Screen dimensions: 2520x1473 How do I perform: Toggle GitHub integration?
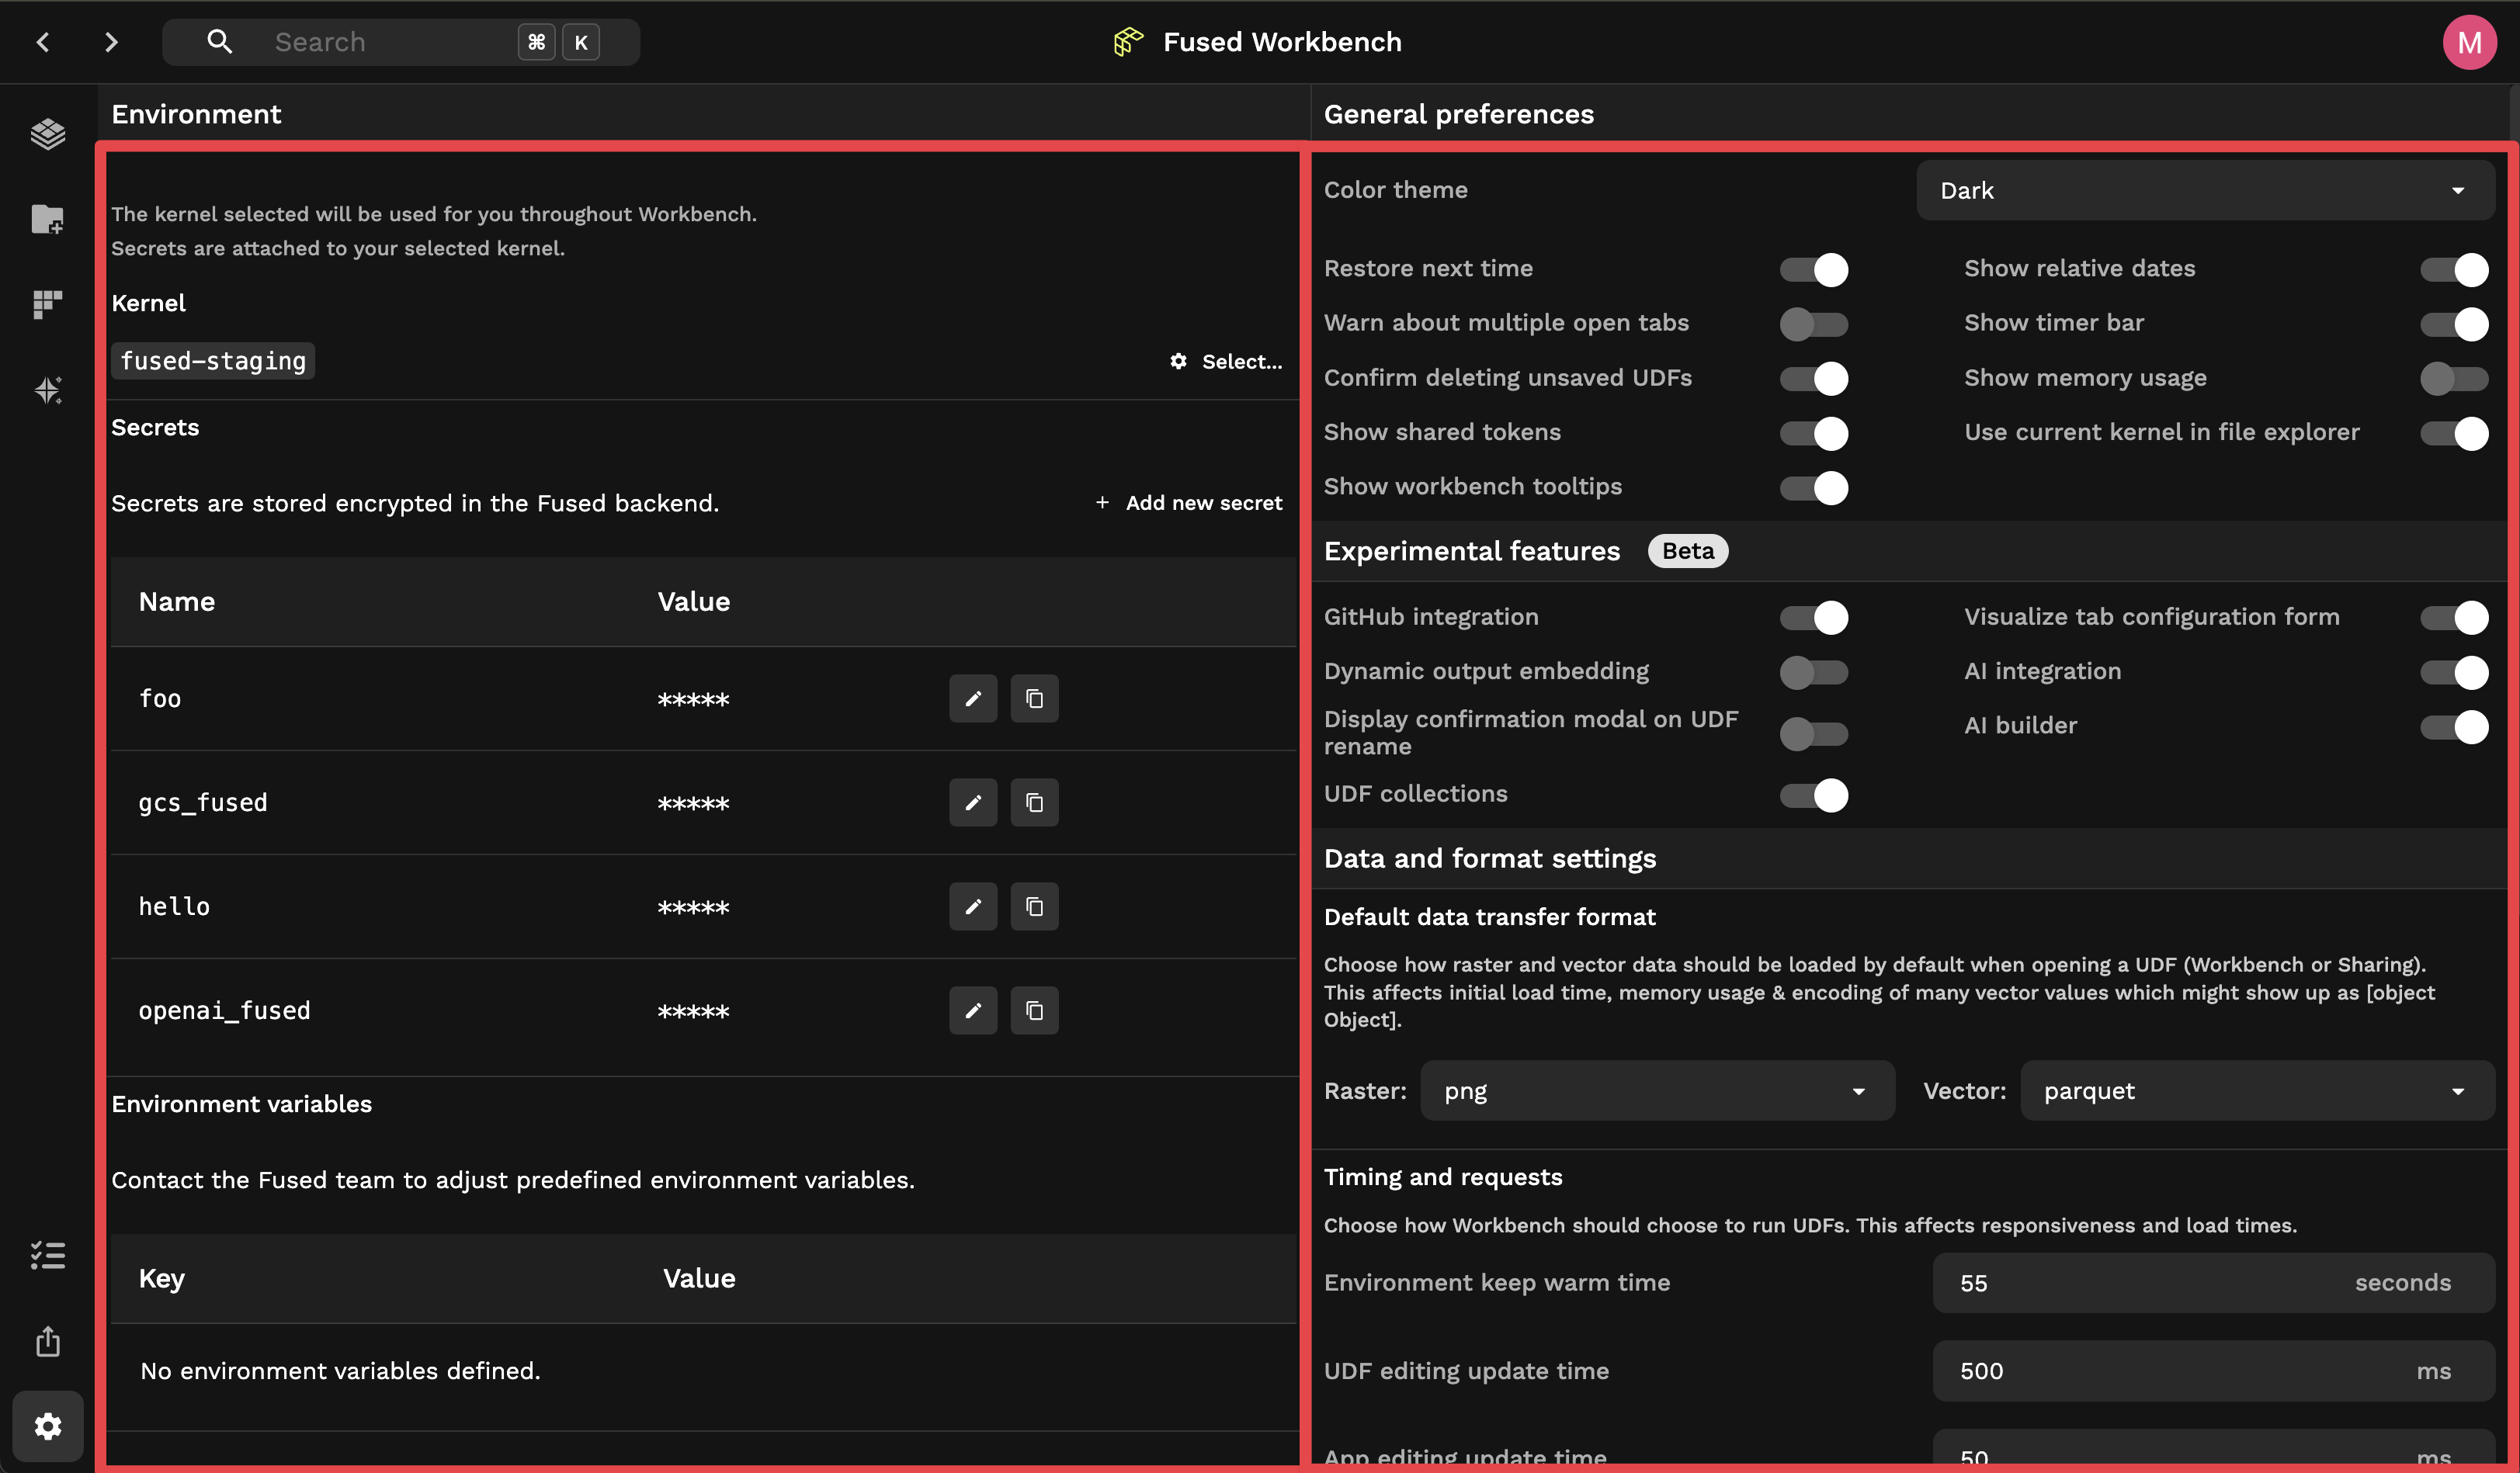tap(1813, 618)
